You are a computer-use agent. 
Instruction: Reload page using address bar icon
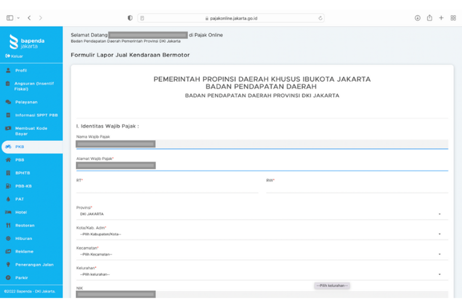point(321,18)
